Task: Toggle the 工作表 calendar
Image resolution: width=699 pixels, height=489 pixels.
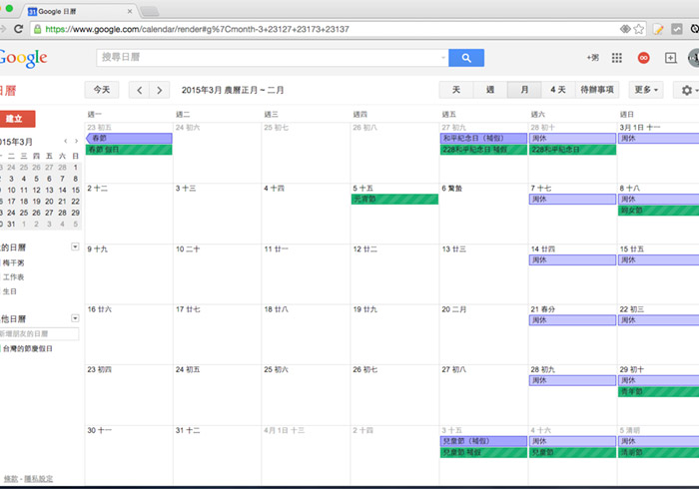Action: tap(13, 277)
